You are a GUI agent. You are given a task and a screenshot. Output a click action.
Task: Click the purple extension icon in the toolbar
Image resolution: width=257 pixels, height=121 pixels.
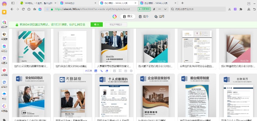coord(235,9)
